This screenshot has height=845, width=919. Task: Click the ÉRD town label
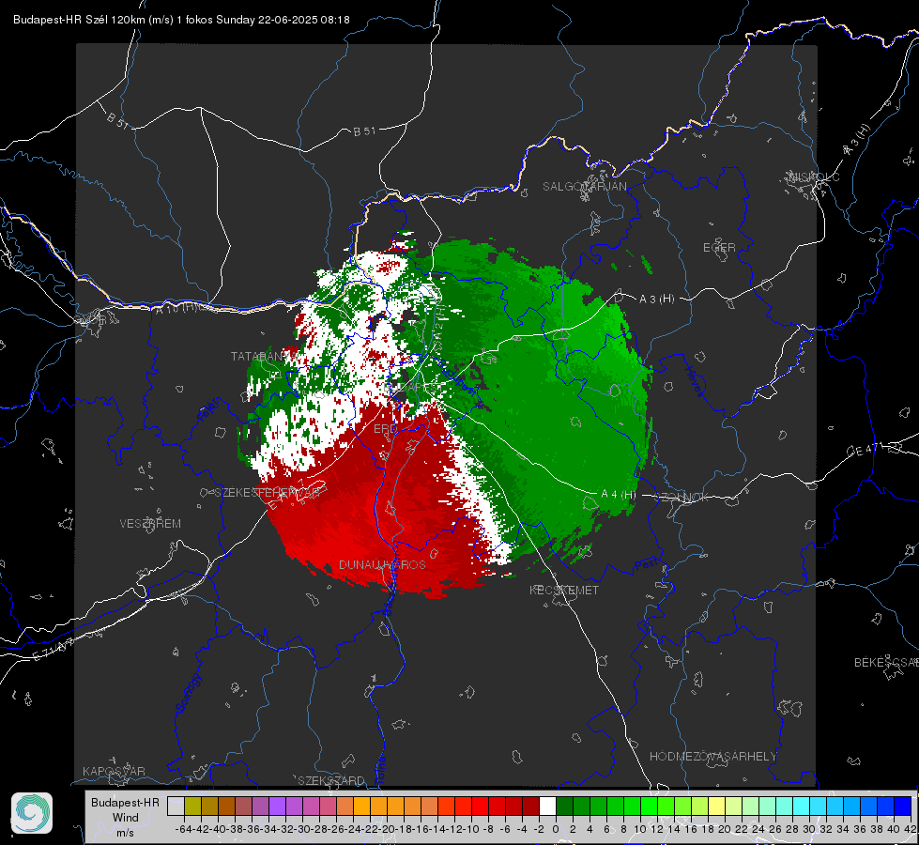coord(385,429)
